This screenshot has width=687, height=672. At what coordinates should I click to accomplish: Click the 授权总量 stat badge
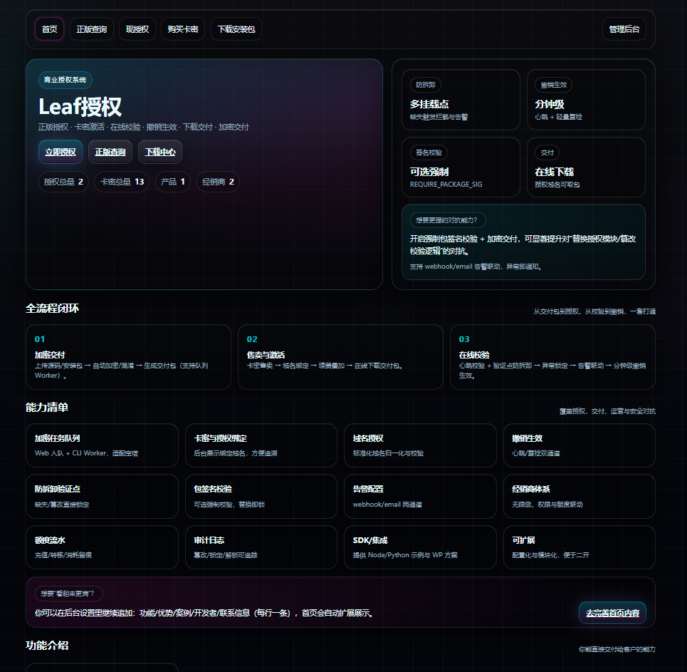pyautogui.click(x=63, y=182)
